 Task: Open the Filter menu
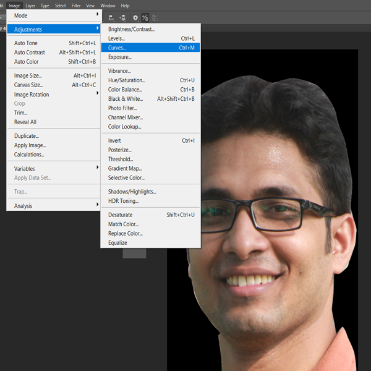click(x=76, y=6)
